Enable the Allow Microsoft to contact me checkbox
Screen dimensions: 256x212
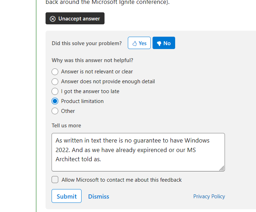[x=55, y=180]
